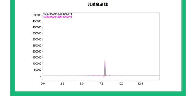Select the magenta 359.0000>296.1000(+) trace label

pyautogui.click(x=57, y=17)
